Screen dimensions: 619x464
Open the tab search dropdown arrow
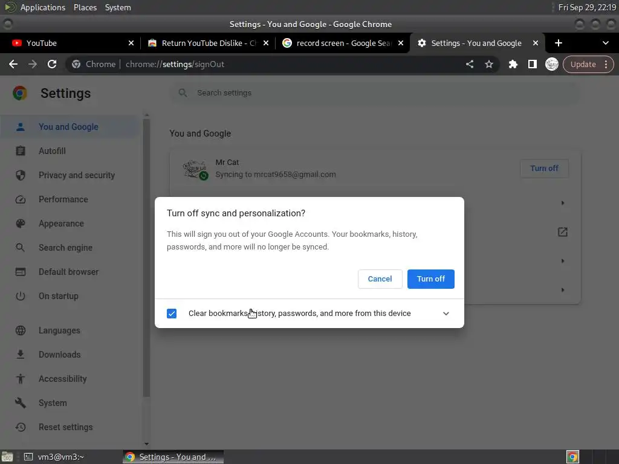click(606, 43)
